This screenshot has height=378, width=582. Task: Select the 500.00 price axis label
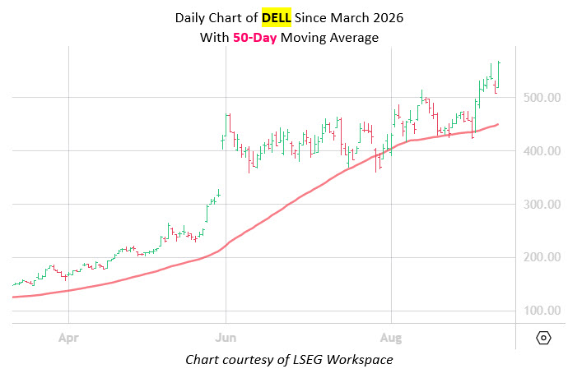[x=542, y=98]
